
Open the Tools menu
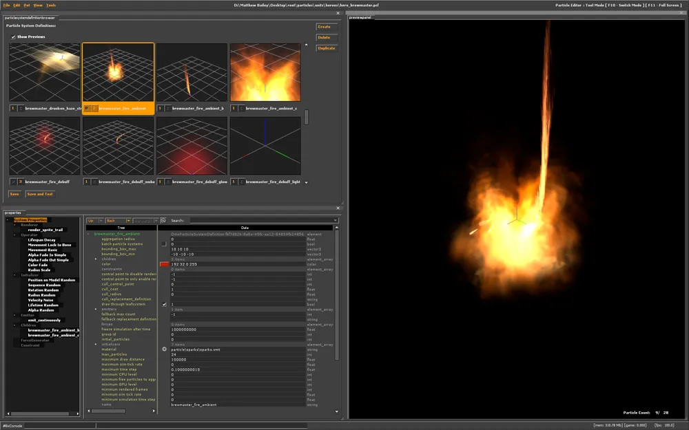click(51, 5)
